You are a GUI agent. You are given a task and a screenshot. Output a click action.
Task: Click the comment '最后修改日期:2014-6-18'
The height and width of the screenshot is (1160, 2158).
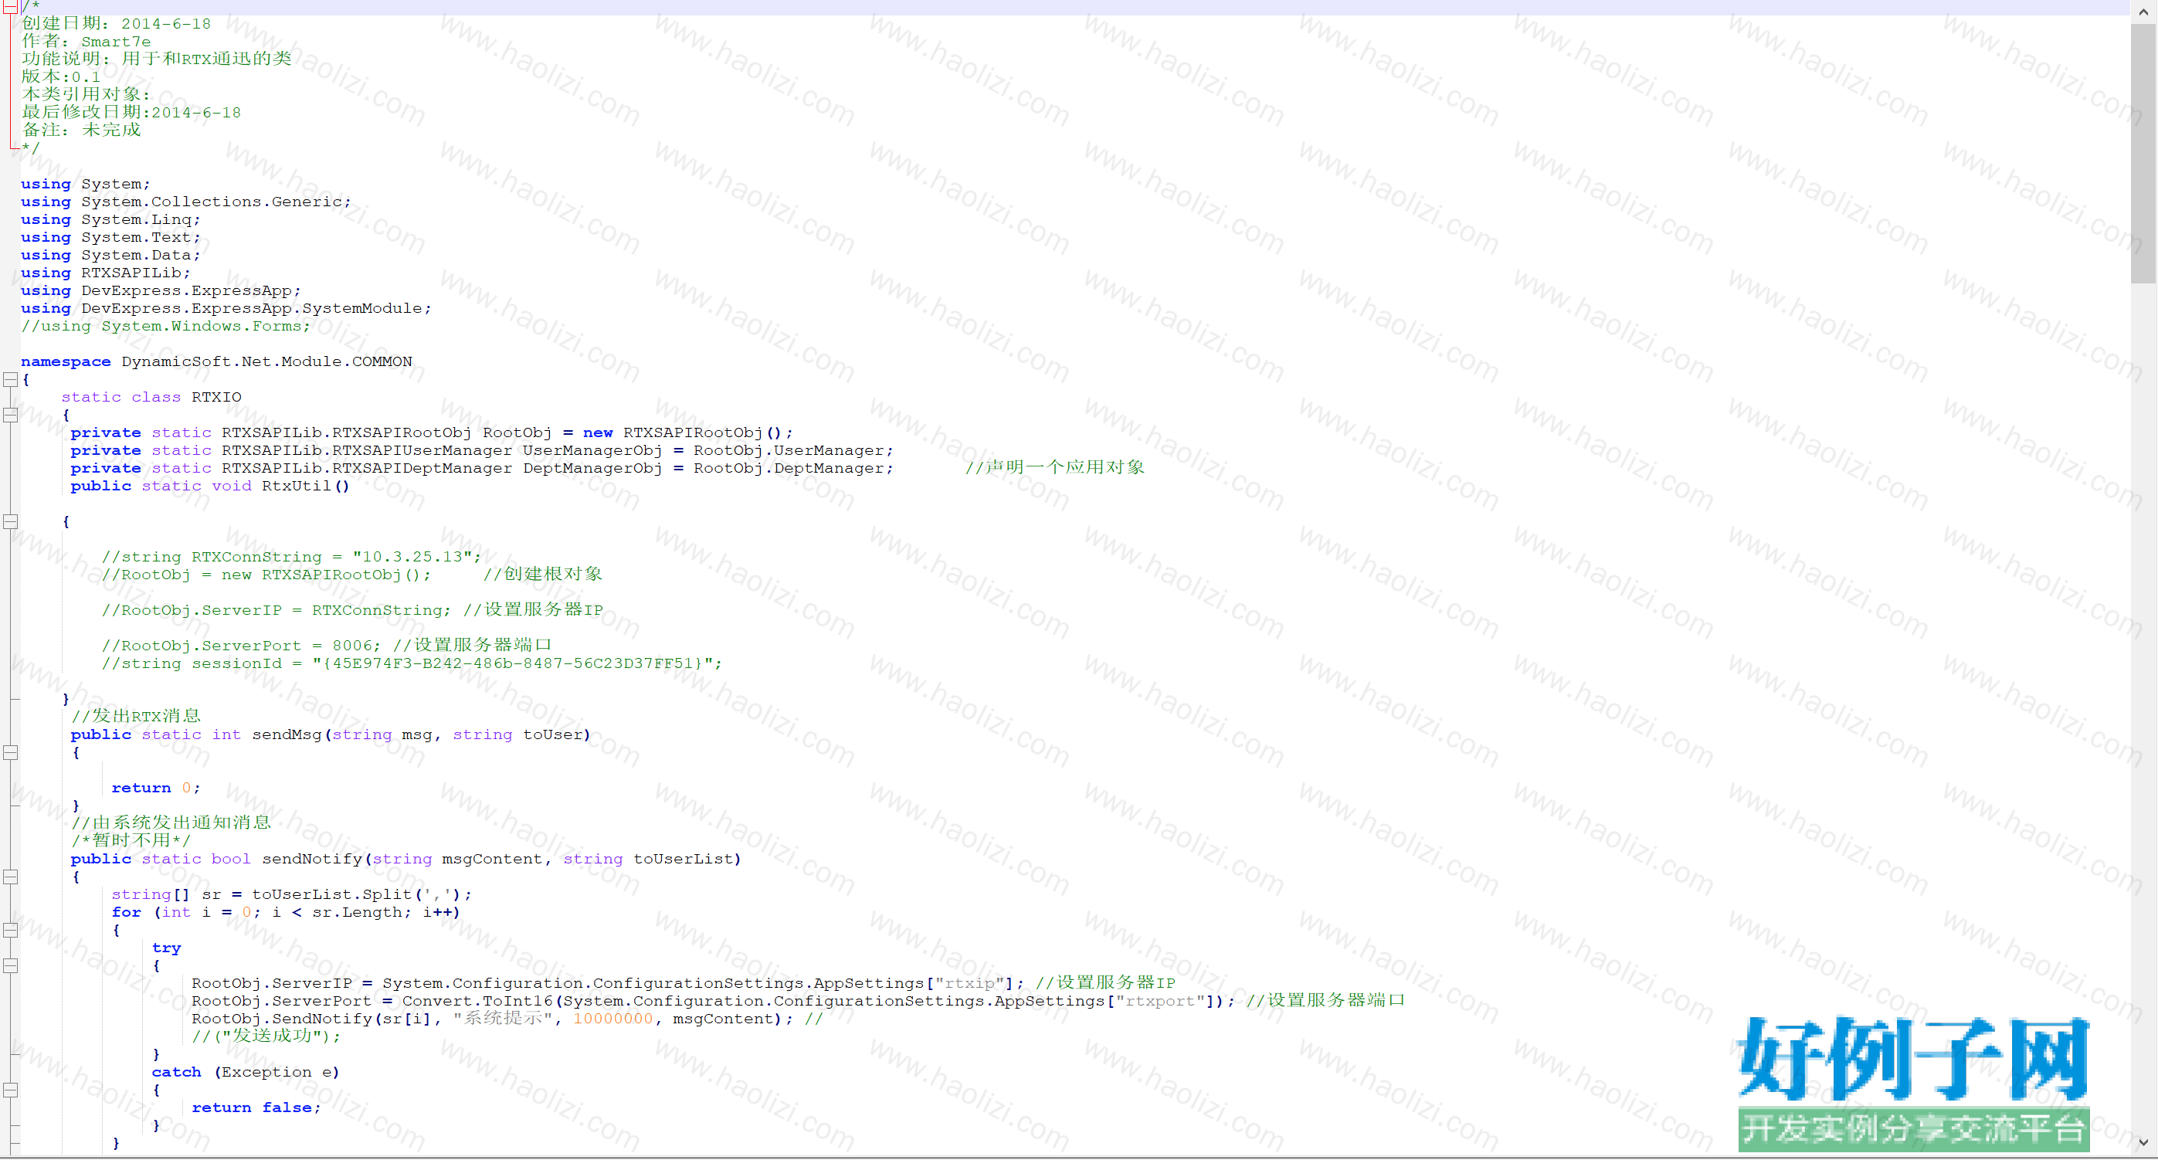pyautogui.click(x=131, y=112)
